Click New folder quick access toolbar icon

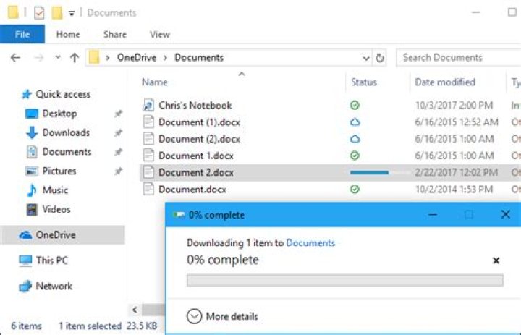(x=57, y=12)
